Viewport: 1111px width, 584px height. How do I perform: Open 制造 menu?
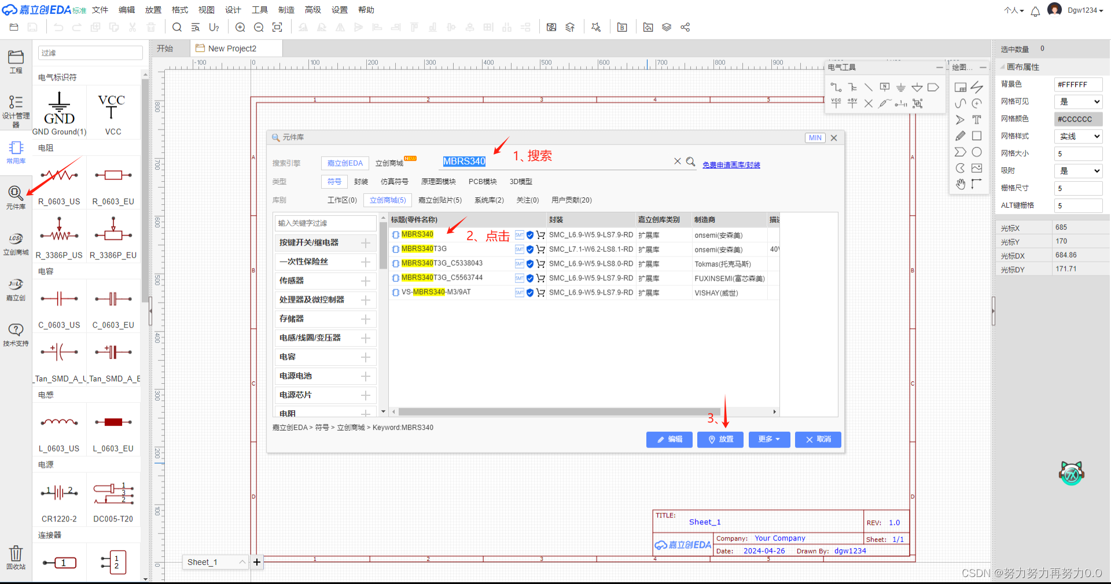(x=286, y=10)
